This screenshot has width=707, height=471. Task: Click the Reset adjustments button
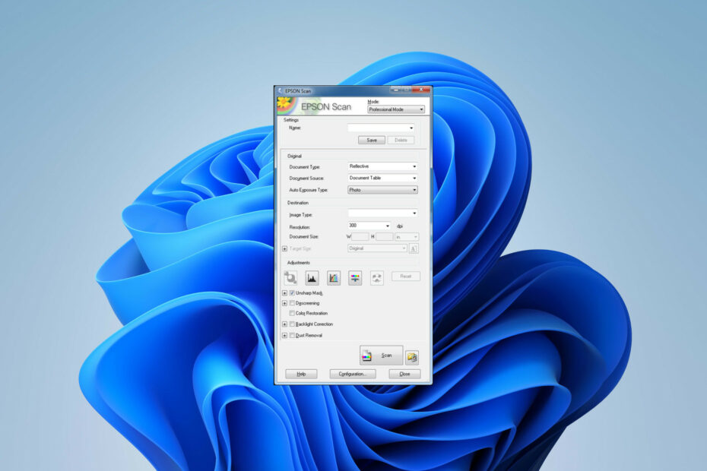point(406,277)
